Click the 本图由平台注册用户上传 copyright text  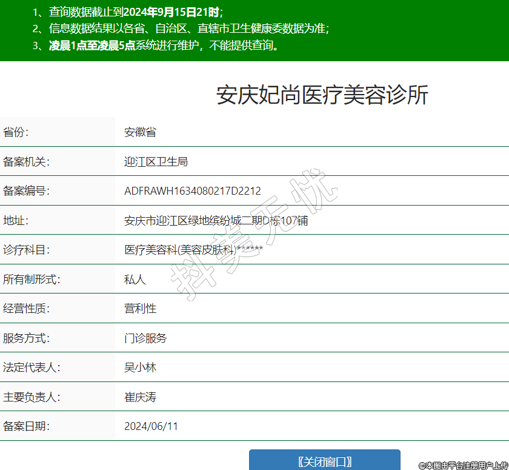tap(464, 465)
